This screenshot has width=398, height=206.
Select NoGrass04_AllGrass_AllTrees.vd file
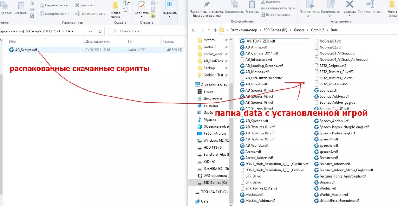(341, 59)
